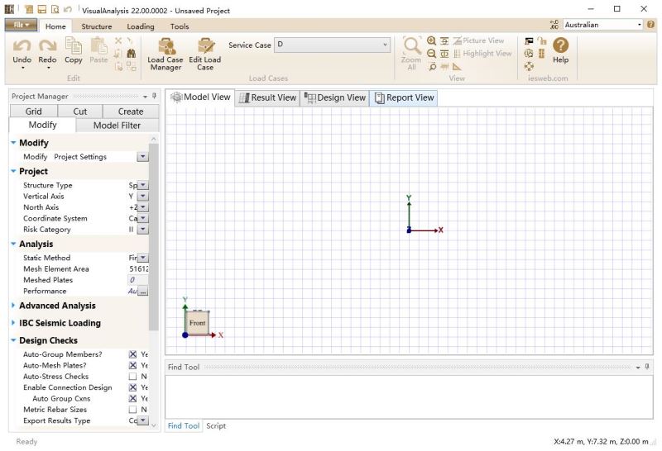Switch to the Tools ribbon tab
The width and height of the screenshot is (662, 451).
[180, 26]
